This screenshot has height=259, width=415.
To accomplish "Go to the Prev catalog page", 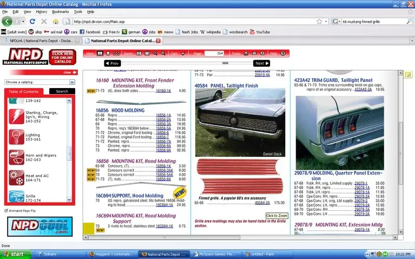I will [x=113, y=63].
